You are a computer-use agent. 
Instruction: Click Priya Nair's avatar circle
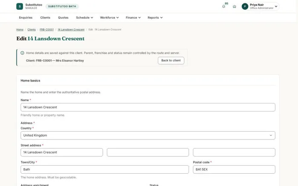click(x=245, y=6)
